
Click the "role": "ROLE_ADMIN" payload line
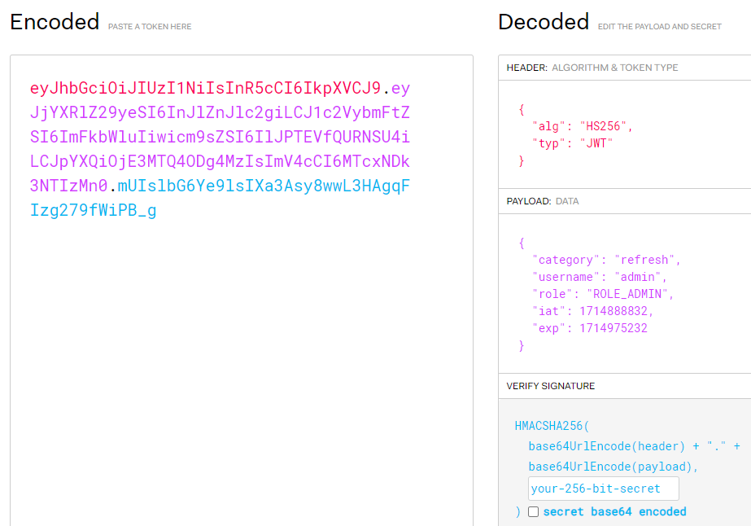click(603, 294)
